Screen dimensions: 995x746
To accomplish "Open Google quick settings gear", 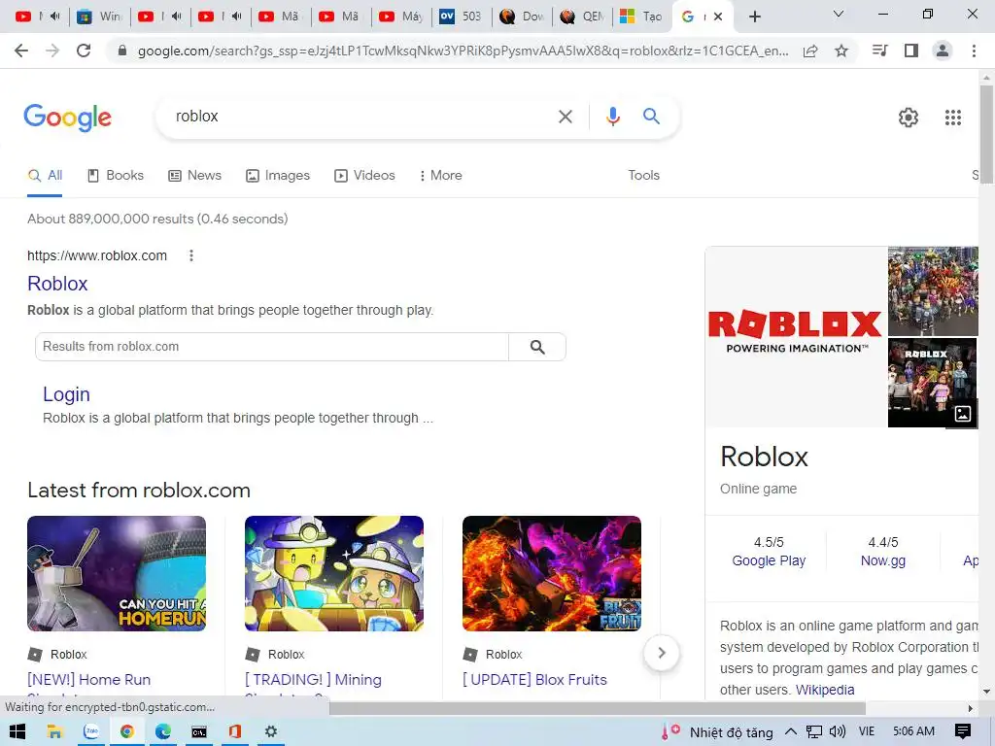I will pyautogui.click(x=909, y=118).
